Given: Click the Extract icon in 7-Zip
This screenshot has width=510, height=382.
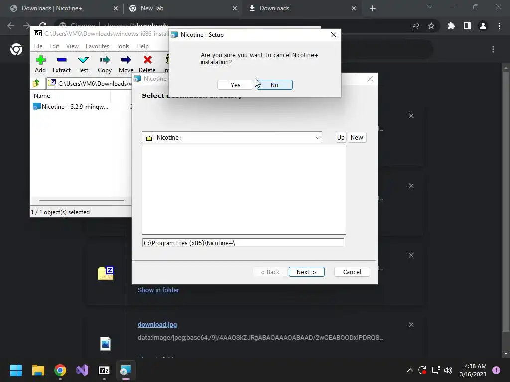Looking at the screenshot, I should (x=61, y=64).
